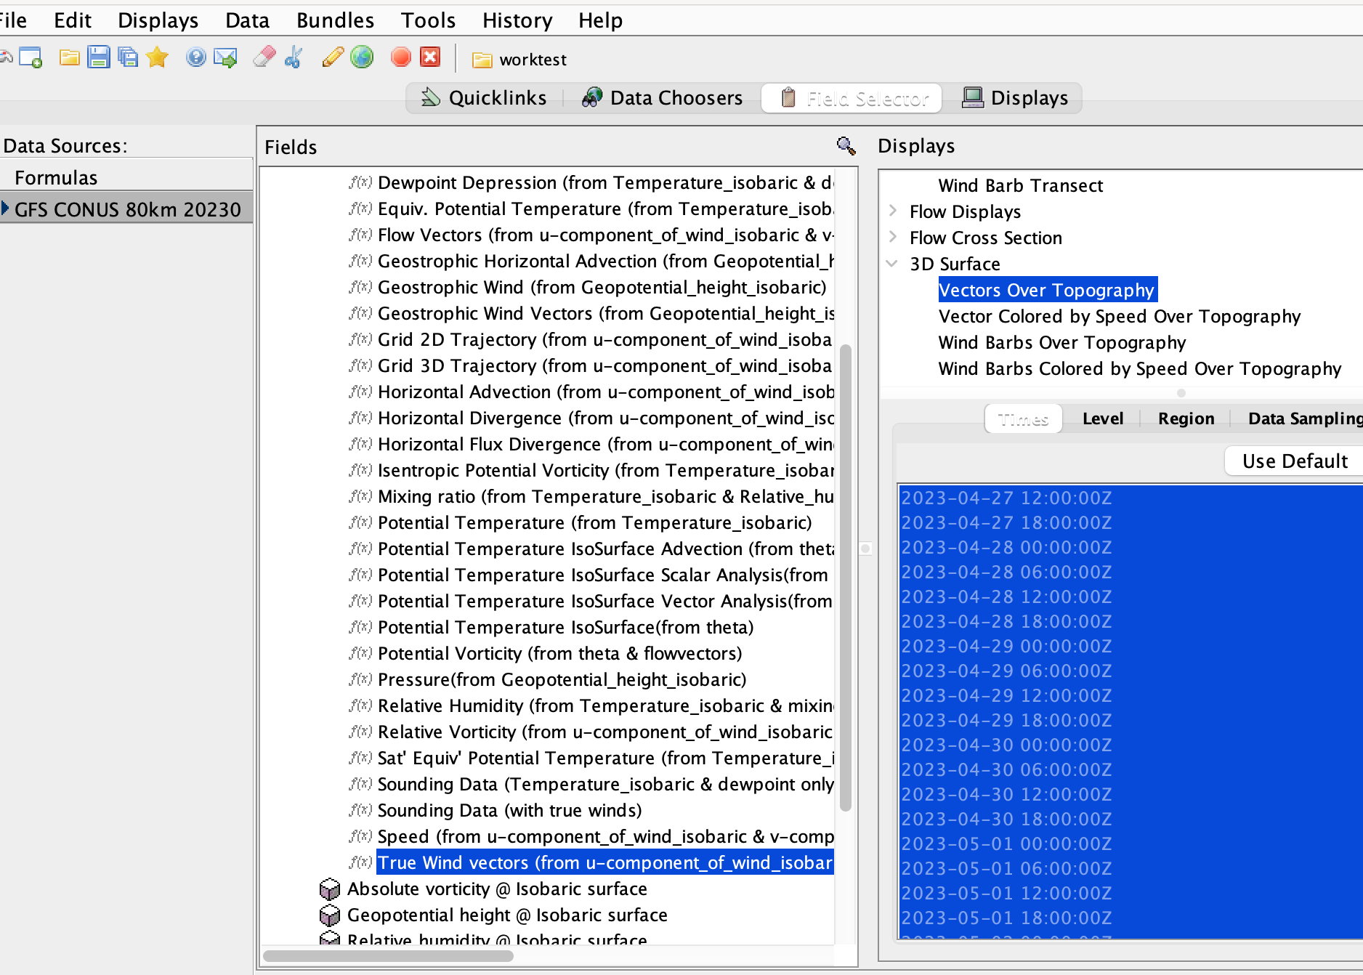
Task: Click the red X toolbar icon
Action: tap(431, 57)
